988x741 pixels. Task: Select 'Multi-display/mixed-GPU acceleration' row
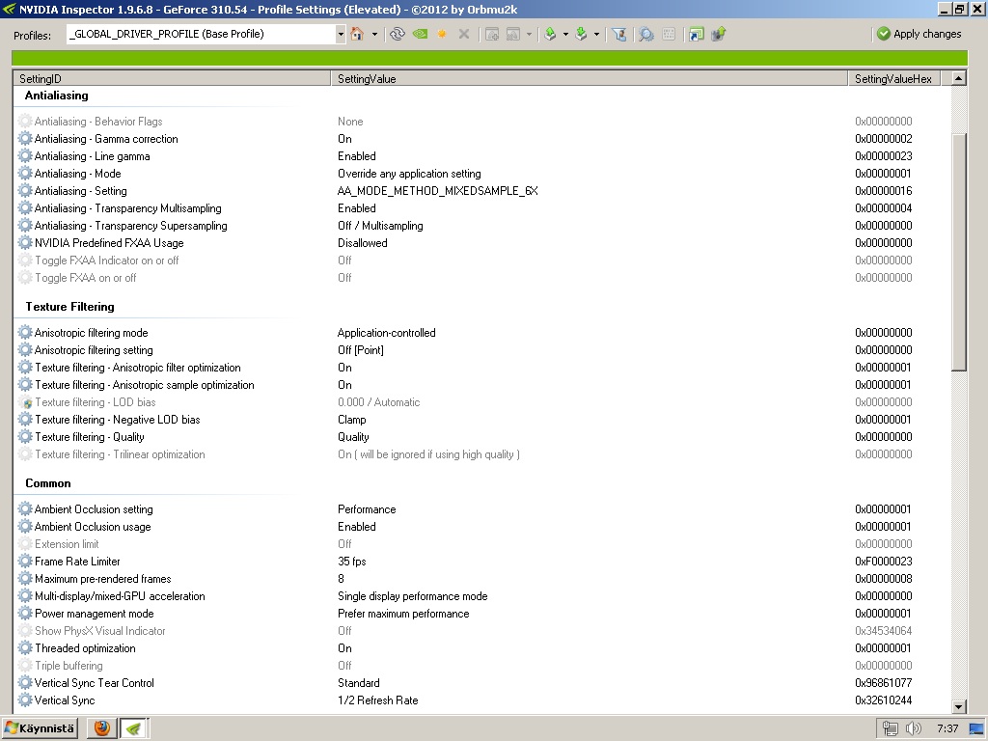click(x=482, y=596)
